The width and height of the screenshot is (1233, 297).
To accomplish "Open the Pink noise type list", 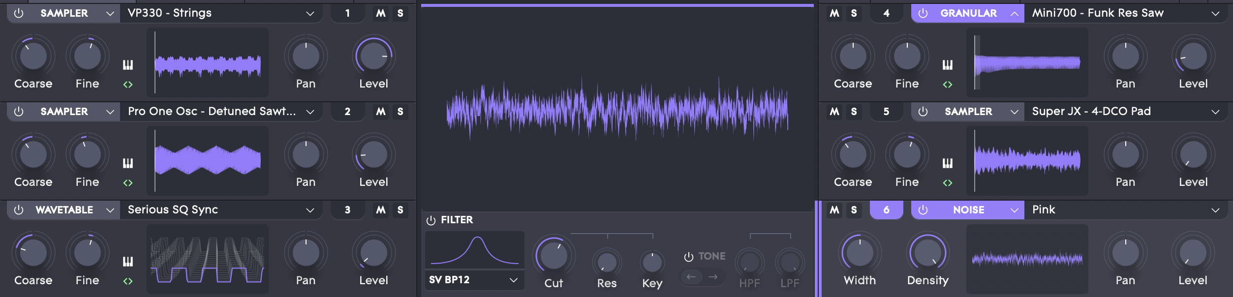I will click(1127, 210).
